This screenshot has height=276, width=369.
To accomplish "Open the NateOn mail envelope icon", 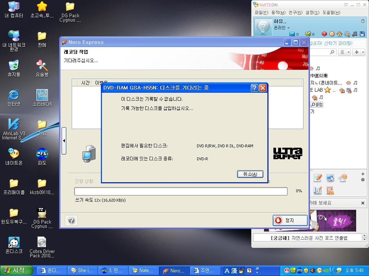I will [x=292, y=34].
